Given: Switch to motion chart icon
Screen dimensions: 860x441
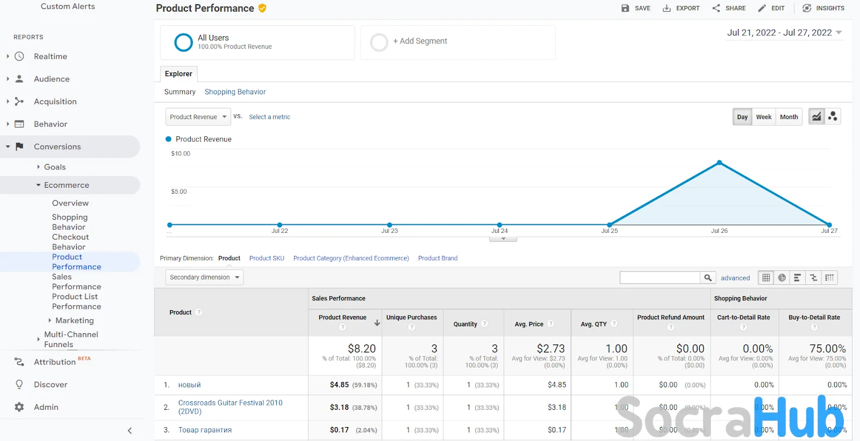Looking at the screenshot, I should click(x=833, y=116).
